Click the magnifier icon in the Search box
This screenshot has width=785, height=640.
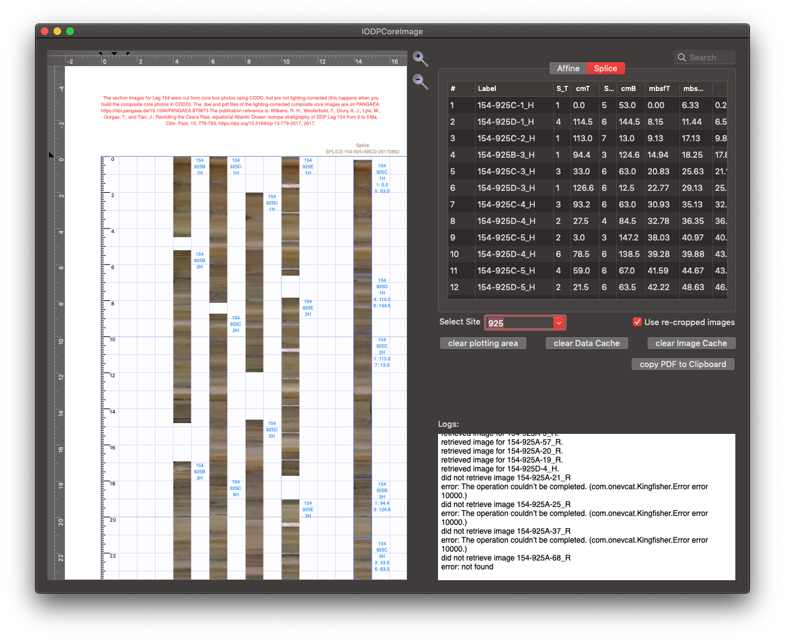tap(682, 57)
